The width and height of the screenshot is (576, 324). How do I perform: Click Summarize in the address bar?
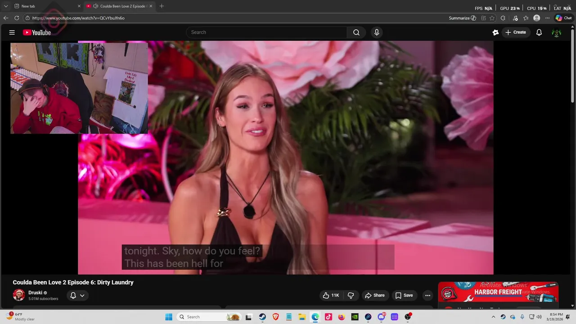462,18
